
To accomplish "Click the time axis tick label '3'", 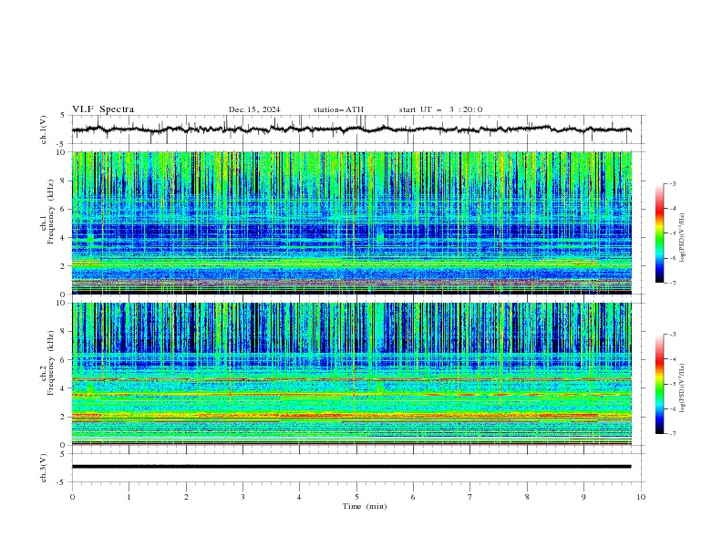I will pyautogui.click(x=242, y=497).
